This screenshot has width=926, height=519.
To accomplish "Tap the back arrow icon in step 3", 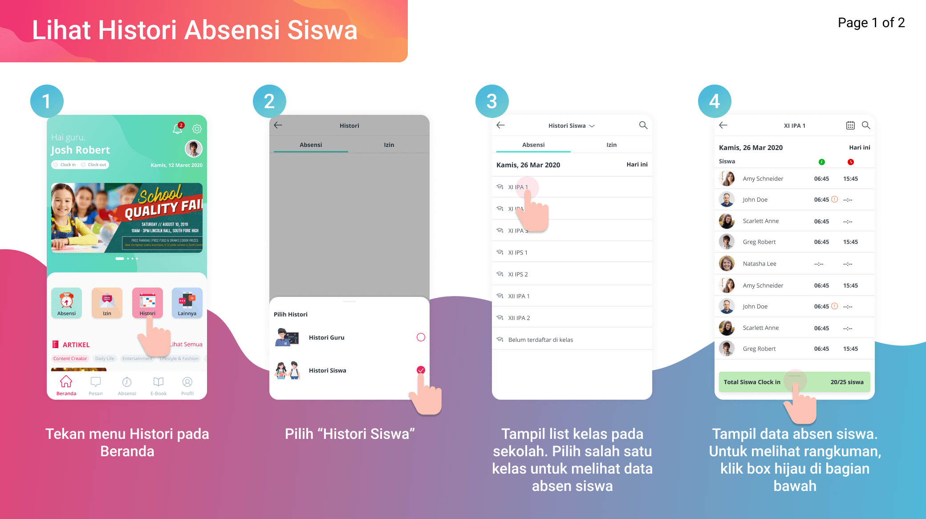I will pos(500,125).
